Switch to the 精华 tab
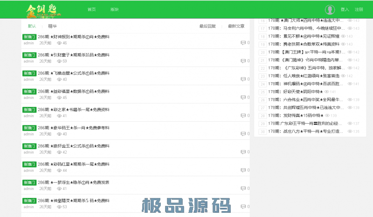Screen dimensions: 373x217 (53, 26)
